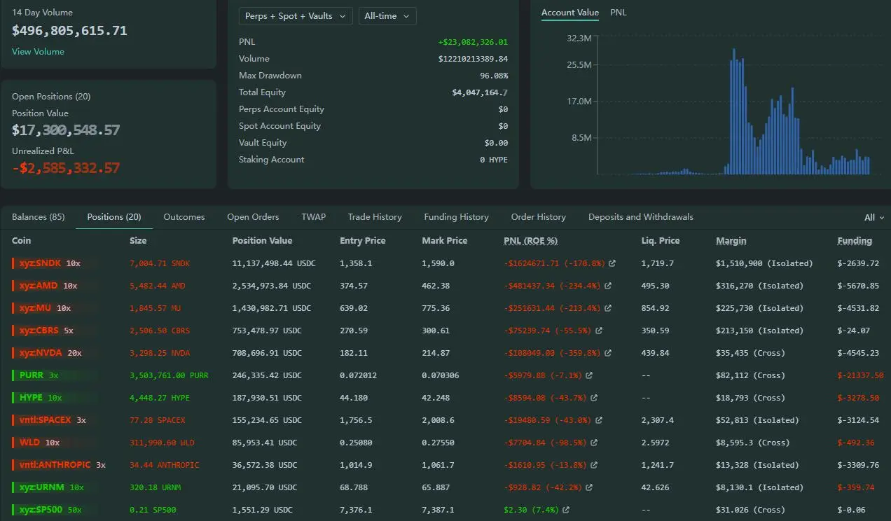Screen dimensions: 891x521
Task: Click the PNL (ROE %) column header
Action: [x=531, y=240]
